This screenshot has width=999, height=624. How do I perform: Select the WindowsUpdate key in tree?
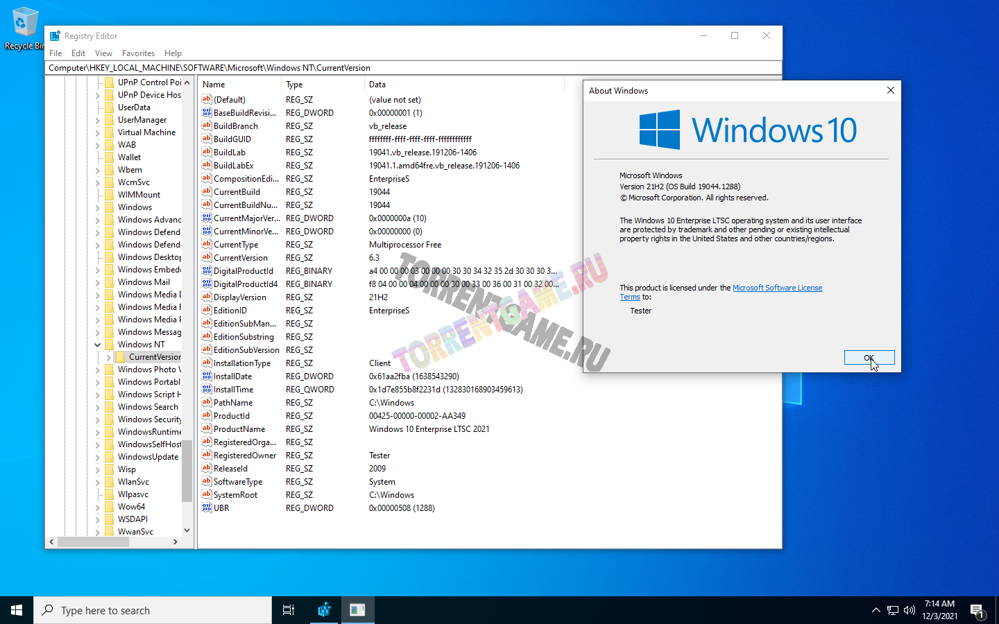[x=148, y=457]
